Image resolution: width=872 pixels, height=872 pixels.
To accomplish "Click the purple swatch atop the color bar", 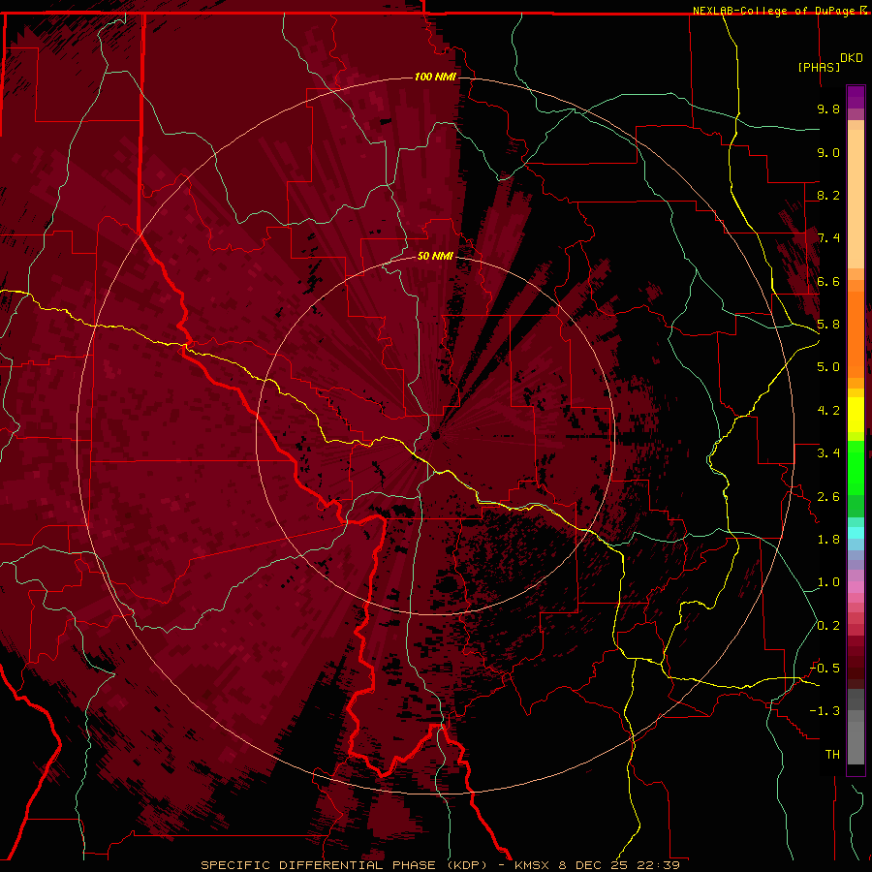I will click(x=856, y=97).
